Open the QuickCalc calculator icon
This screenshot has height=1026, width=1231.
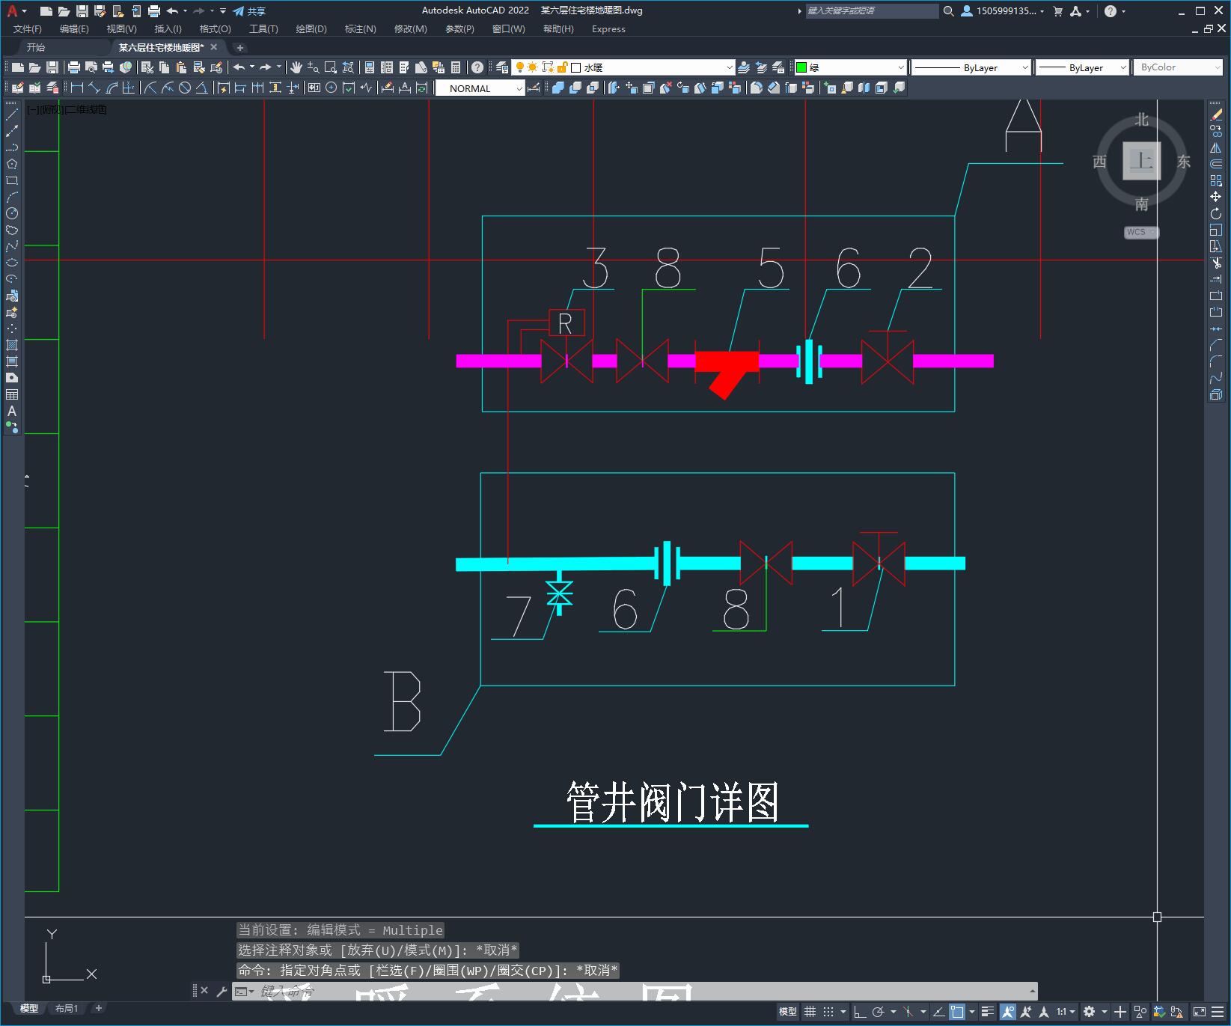point(456,67)
